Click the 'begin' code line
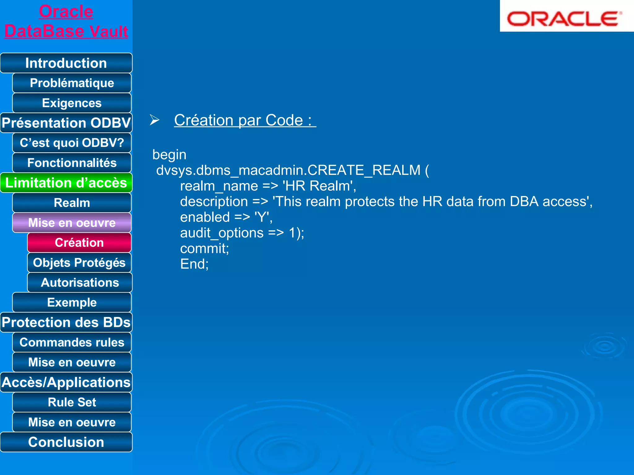The width and height of the screenshot is (634, 475). [169, 155]
